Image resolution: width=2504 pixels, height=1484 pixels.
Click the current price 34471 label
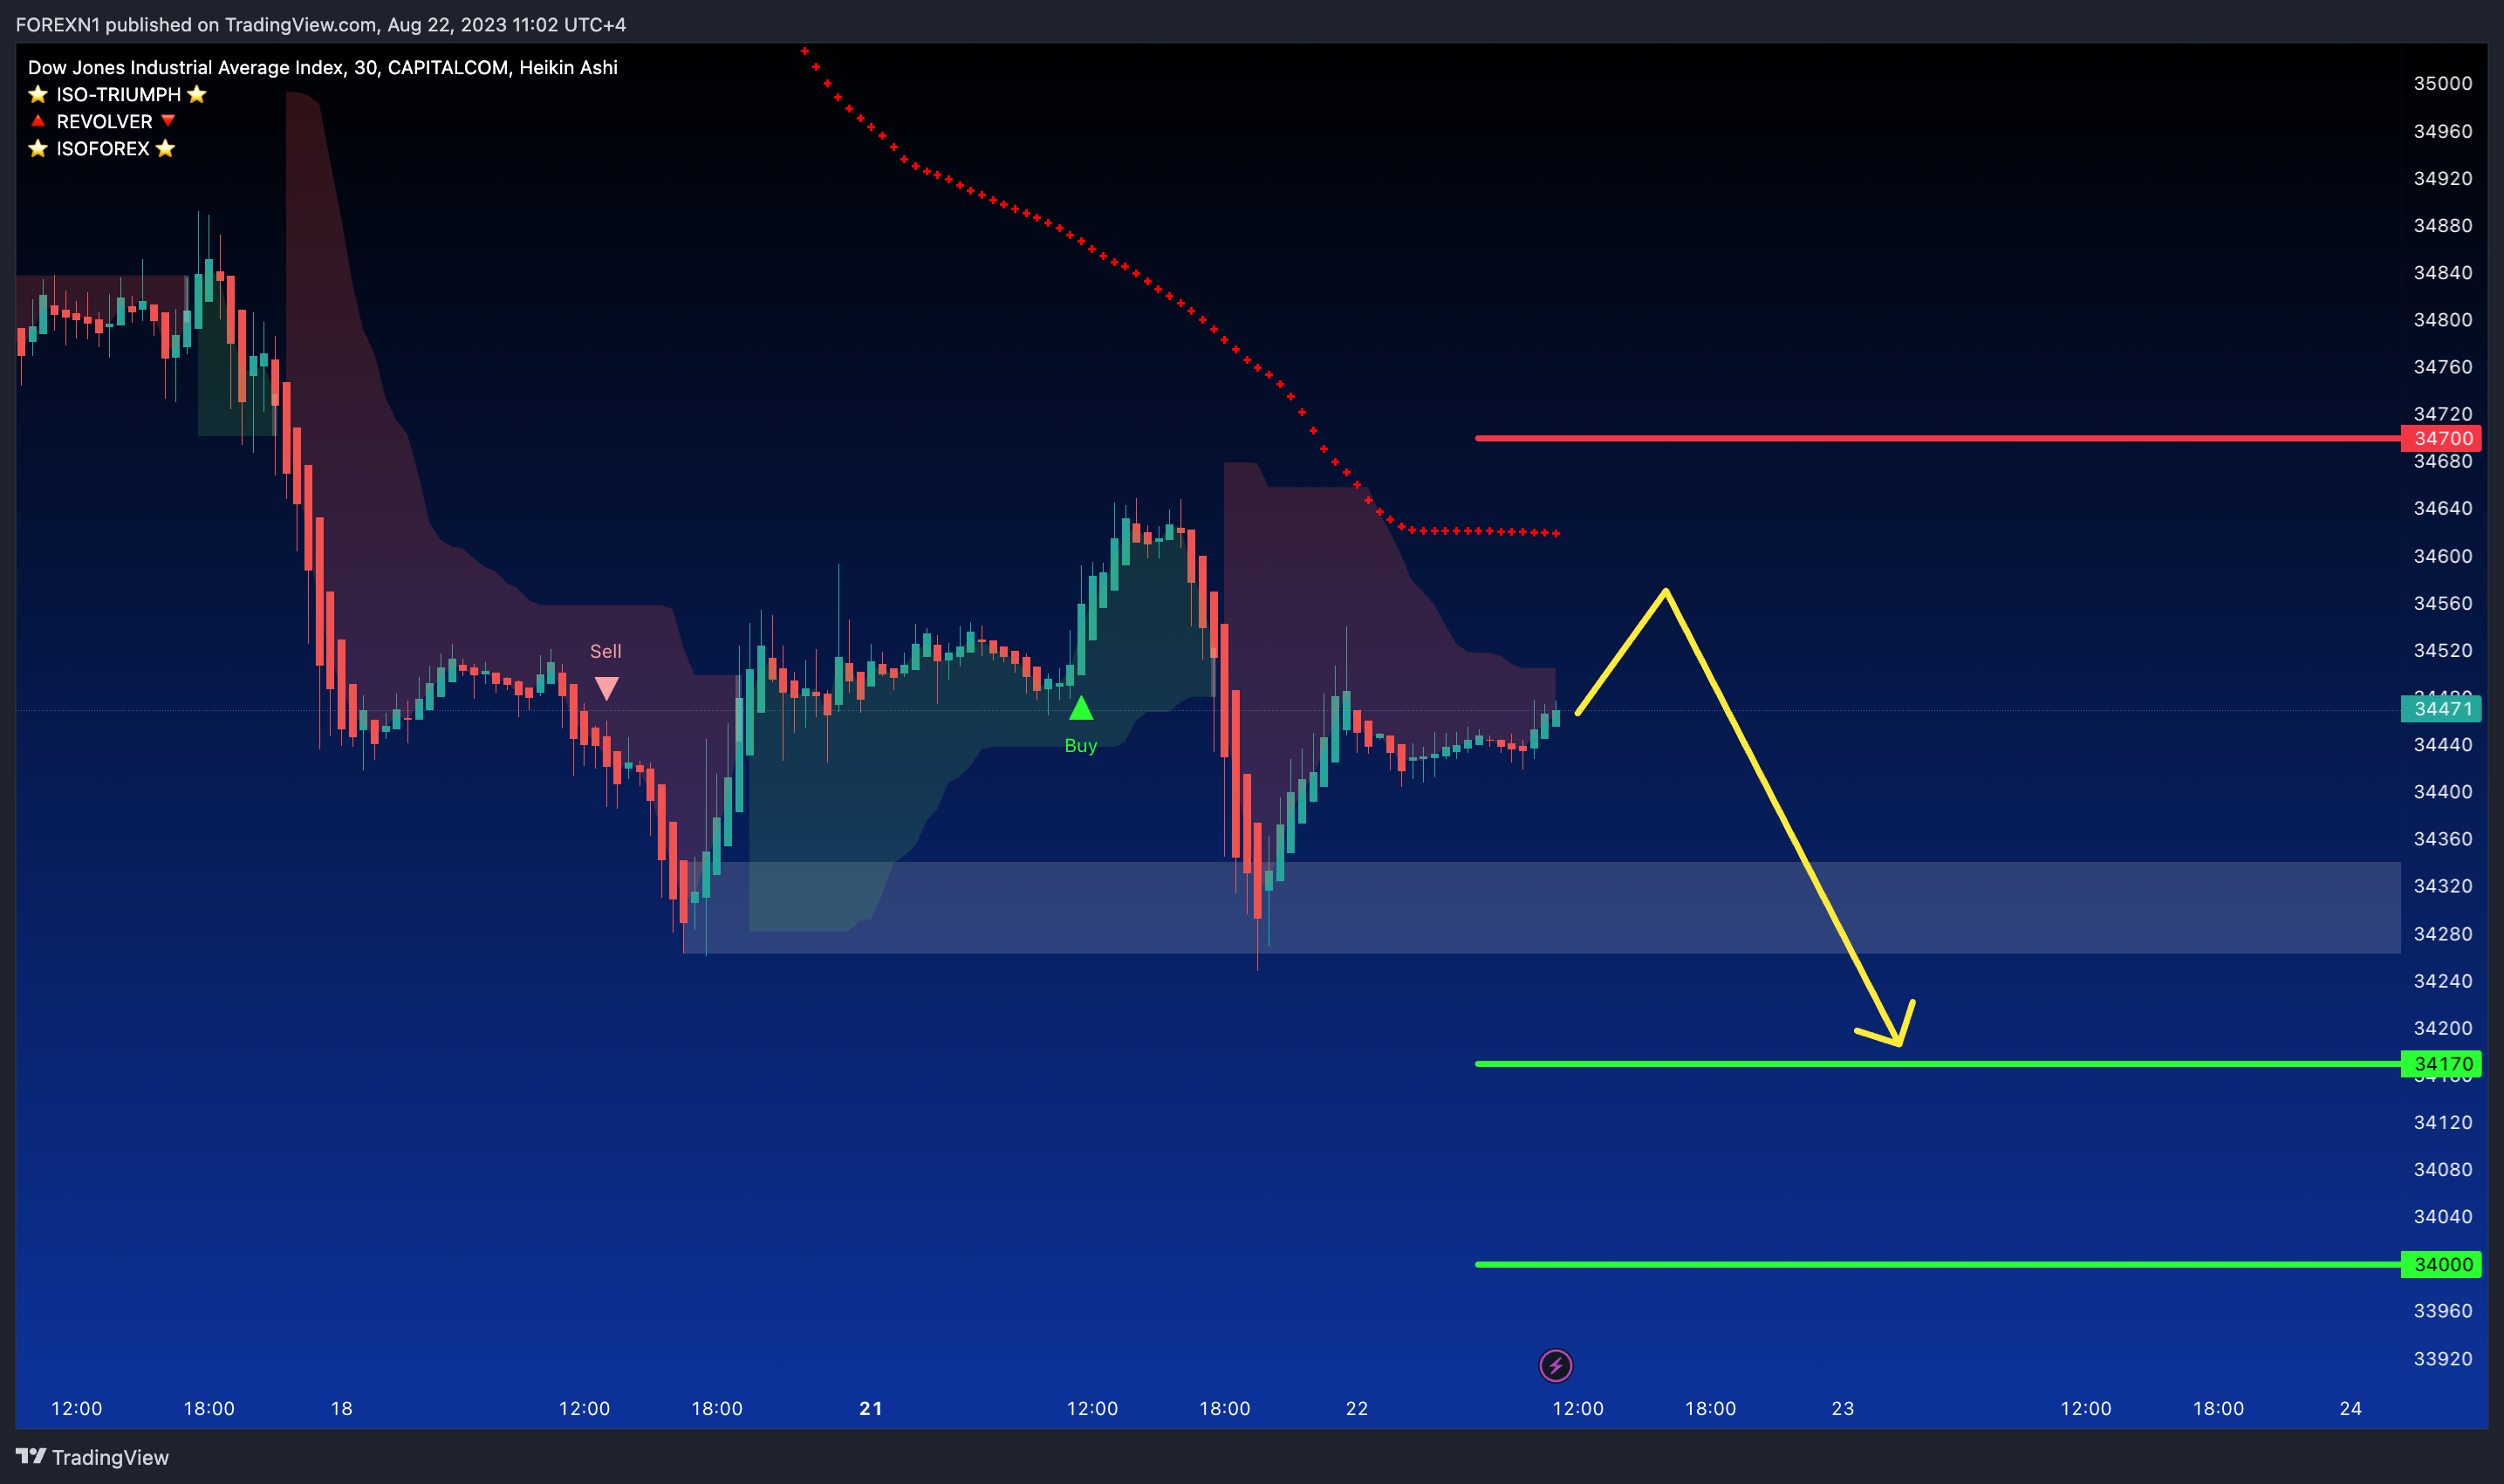point(2443,709)
